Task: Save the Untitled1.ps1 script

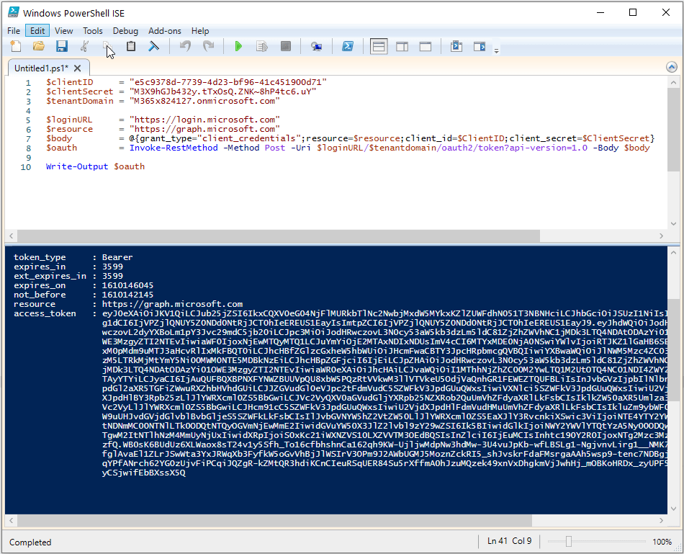Action: click(x=62, y=45)
